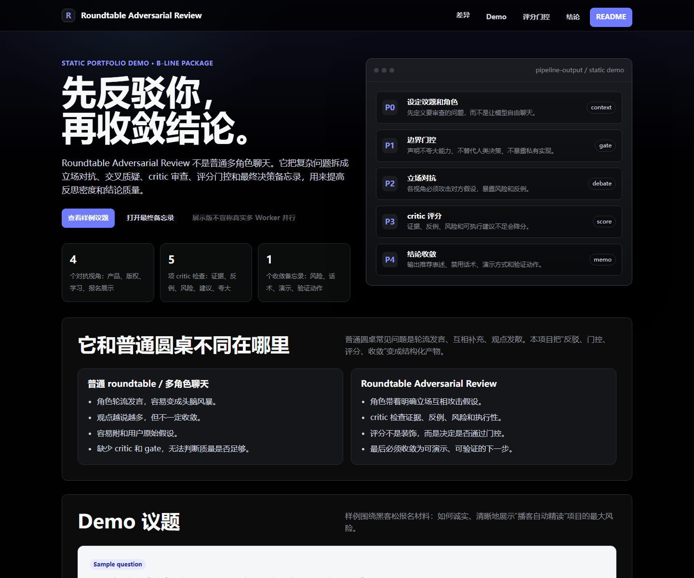694x578 pixels.
Task: Click the debate tag on P2 row
Action: pos(602,184)
